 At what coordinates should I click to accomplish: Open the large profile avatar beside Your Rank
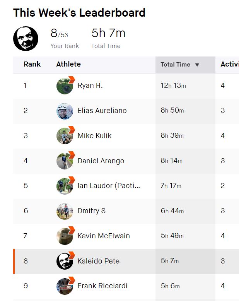(x=26, y=39)
